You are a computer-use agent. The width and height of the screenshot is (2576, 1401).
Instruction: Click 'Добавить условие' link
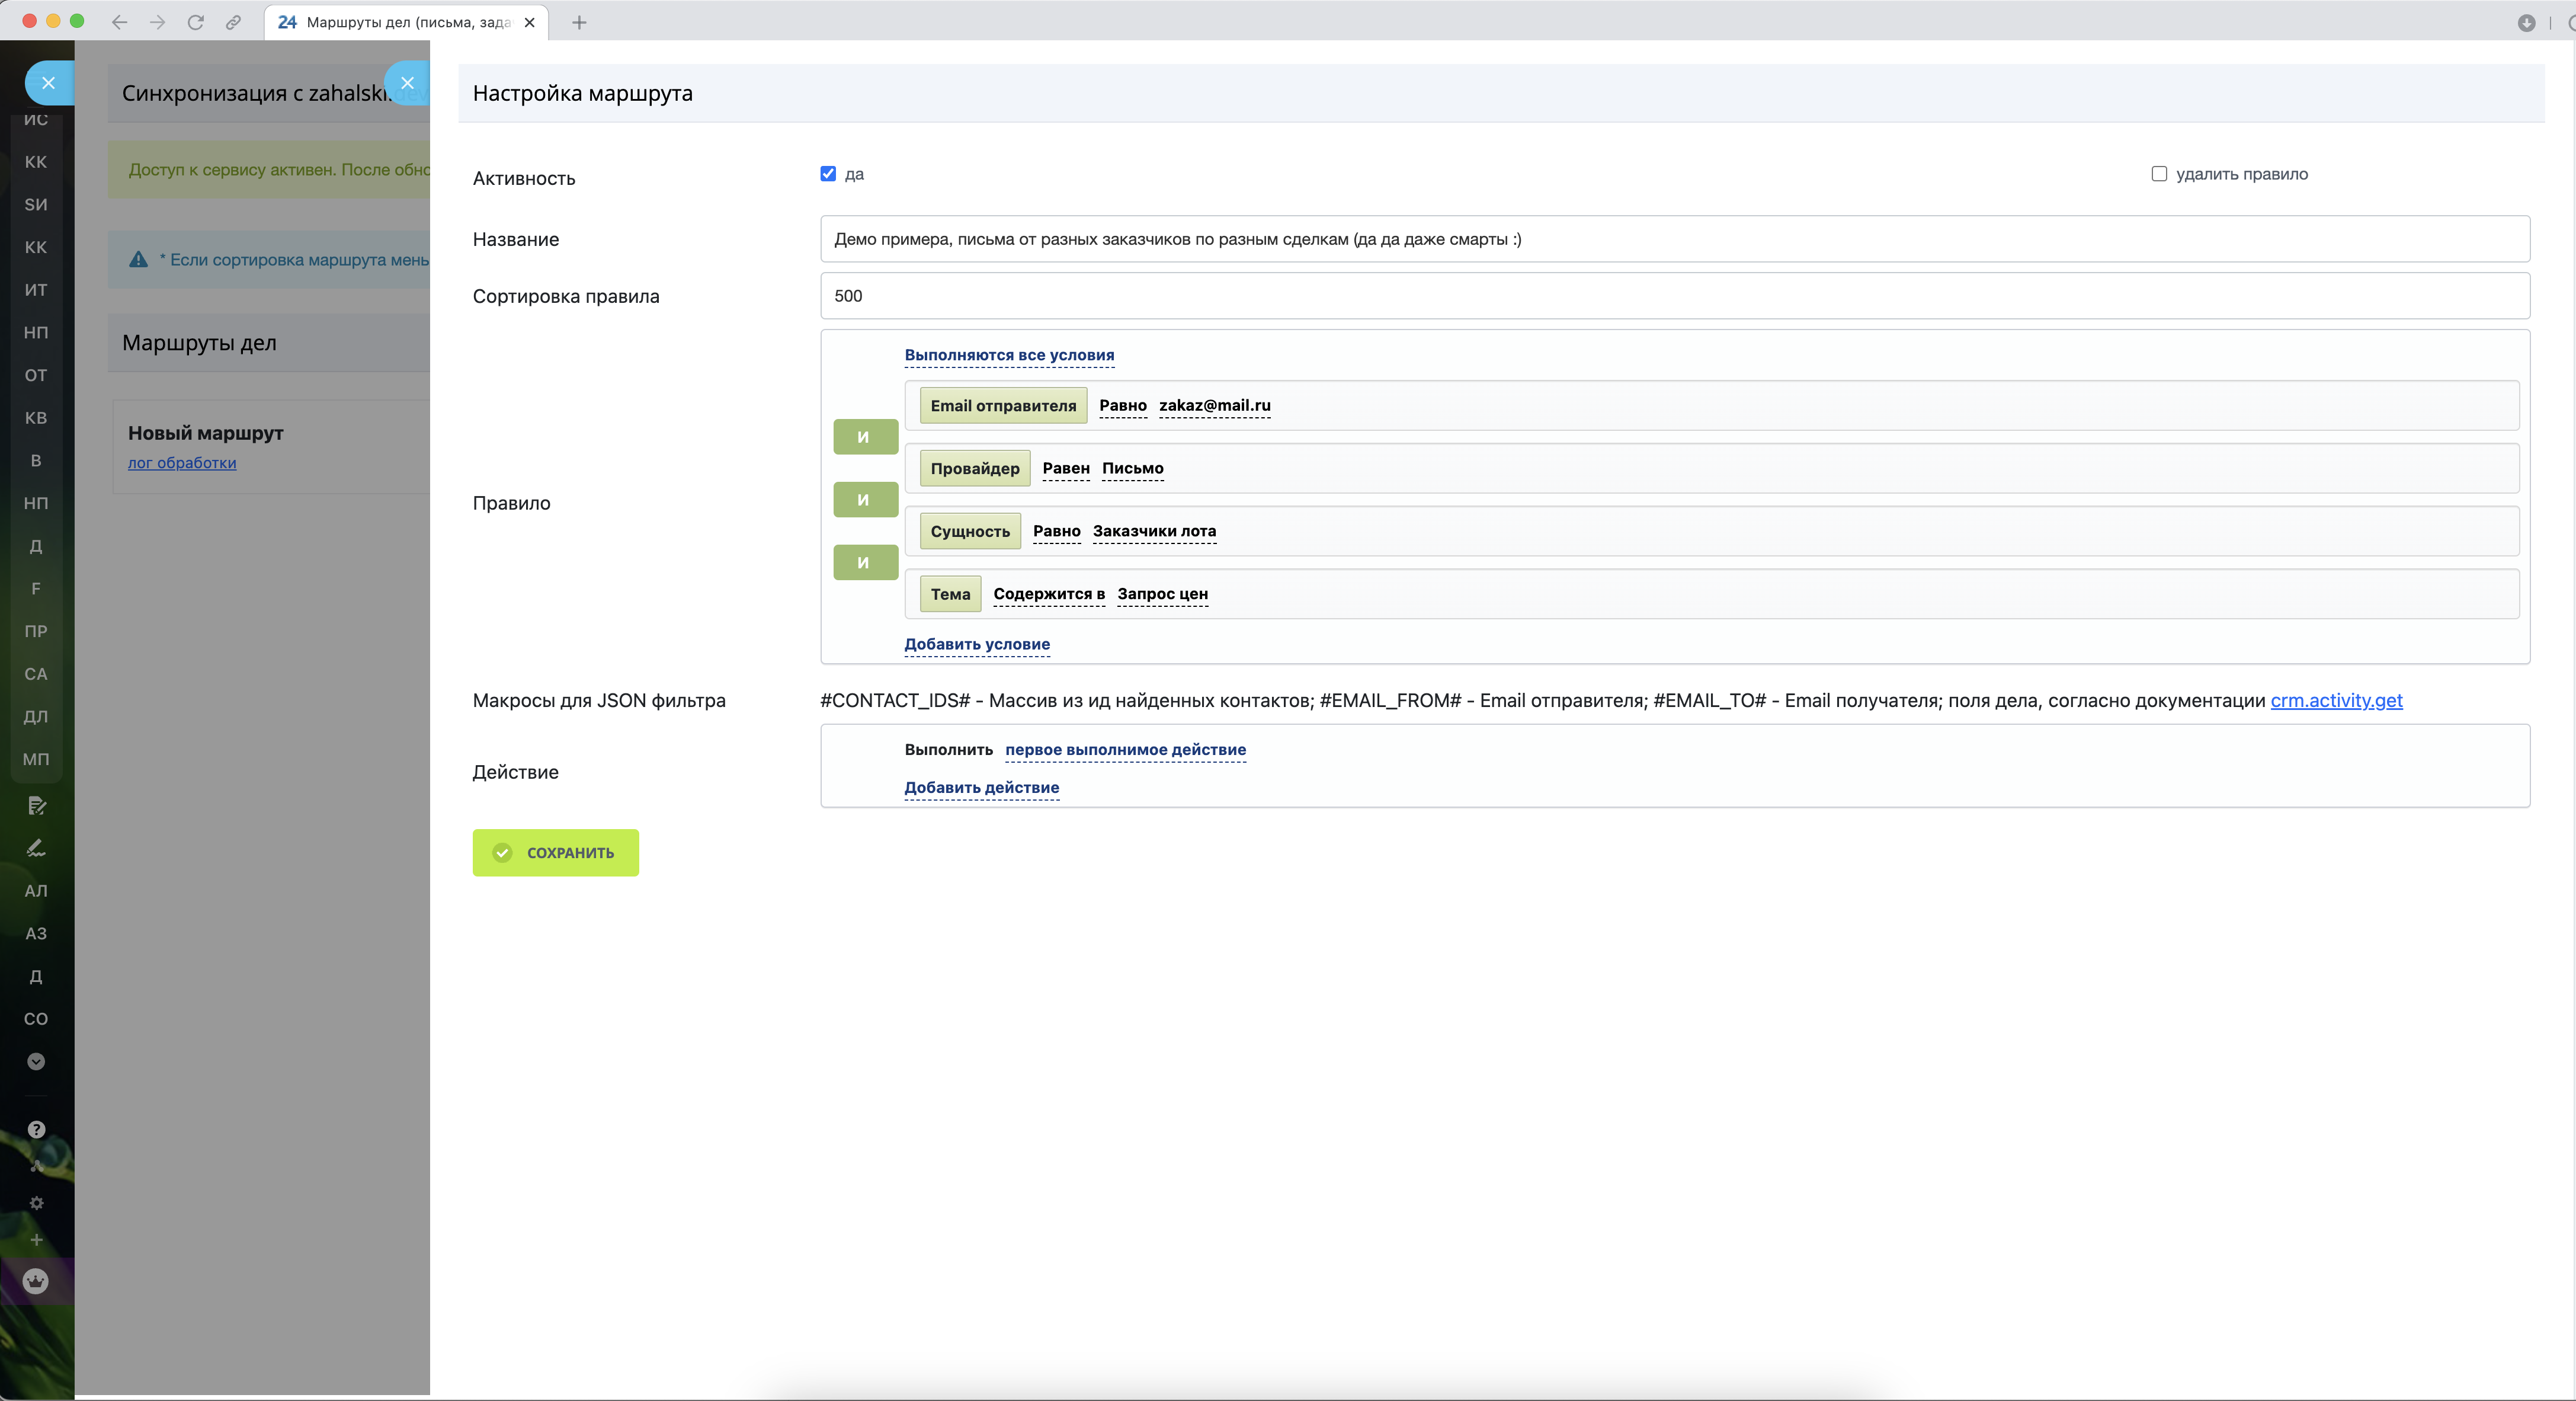tap(977, 644)
